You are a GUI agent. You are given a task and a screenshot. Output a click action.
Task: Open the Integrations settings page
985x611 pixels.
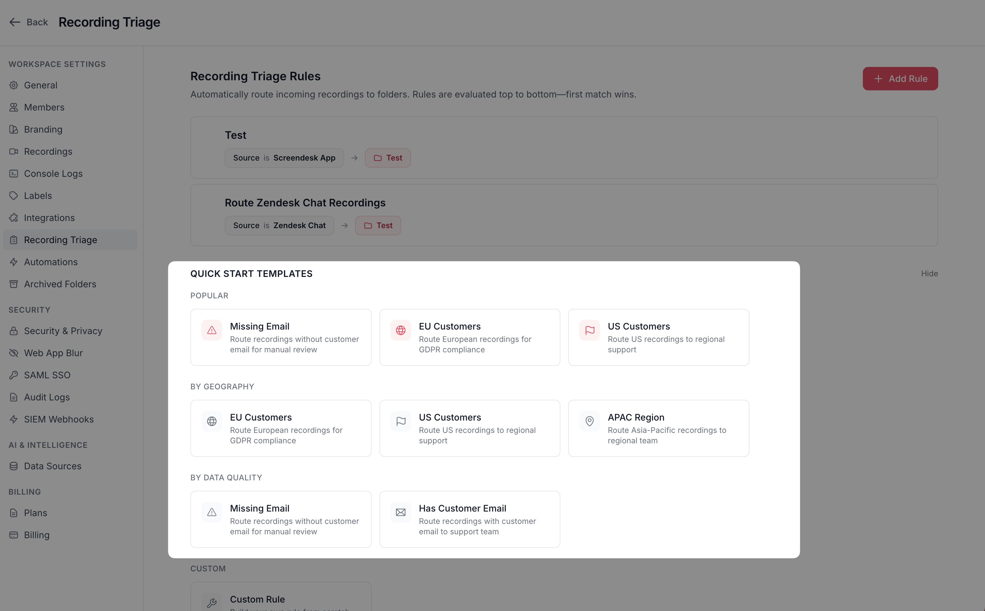click(49, 218)
